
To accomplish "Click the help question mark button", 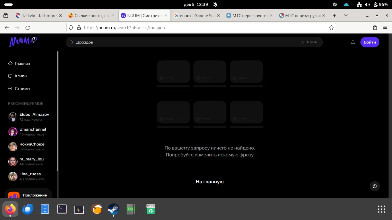I will (x=375, y=186).
